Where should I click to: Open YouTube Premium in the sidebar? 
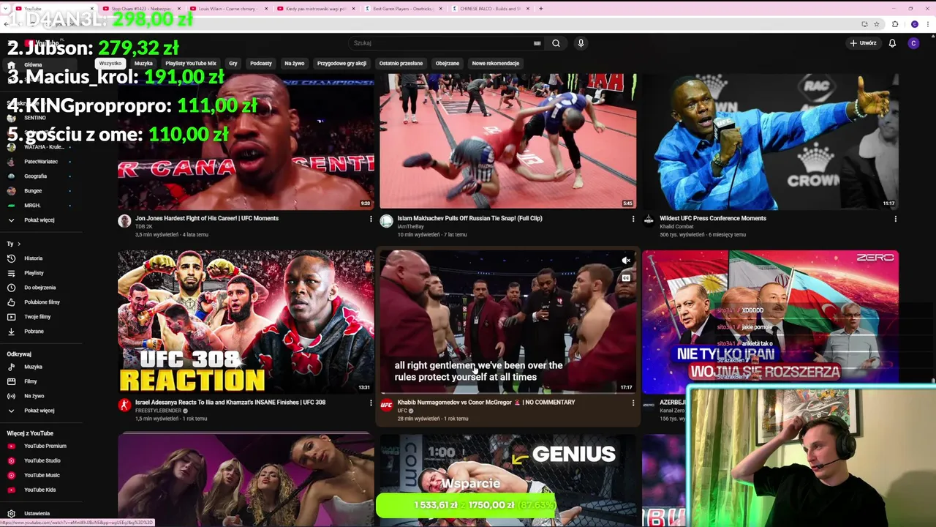[x=45, y=446]
